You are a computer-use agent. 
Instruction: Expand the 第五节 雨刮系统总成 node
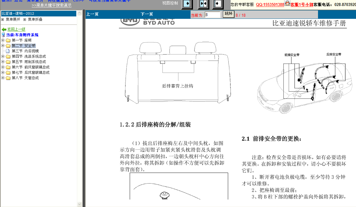[x=3, y=62]
